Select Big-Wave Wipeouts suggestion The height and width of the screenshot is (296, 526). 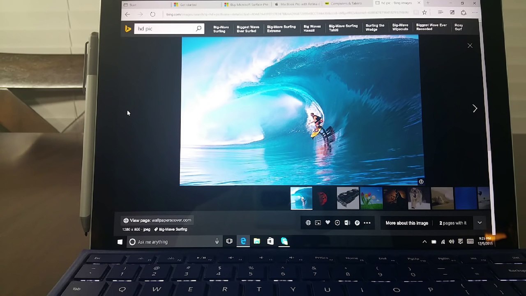[x=400, y=27]
